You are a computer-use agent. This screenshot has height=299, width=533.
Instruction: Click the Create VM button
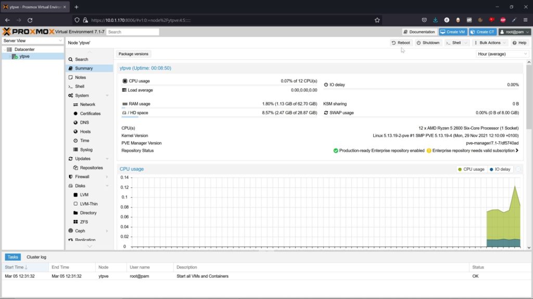pyautogui.click(x=453, y=32)
